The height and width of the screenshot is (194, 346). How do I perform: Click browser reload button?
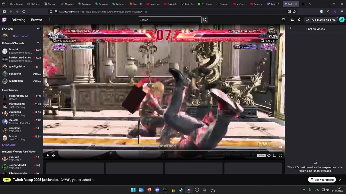(24, 12)
